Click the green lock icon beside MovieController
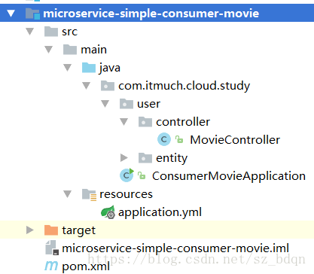Screen dimensions: 314x274 [179, 139]
